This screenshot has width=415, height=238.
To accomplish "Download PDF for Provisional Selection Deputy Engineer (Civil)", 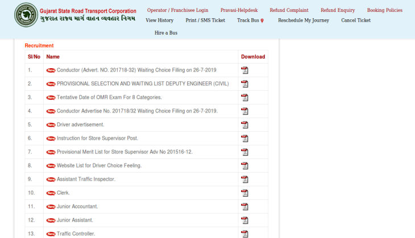I will pos(245,84).
